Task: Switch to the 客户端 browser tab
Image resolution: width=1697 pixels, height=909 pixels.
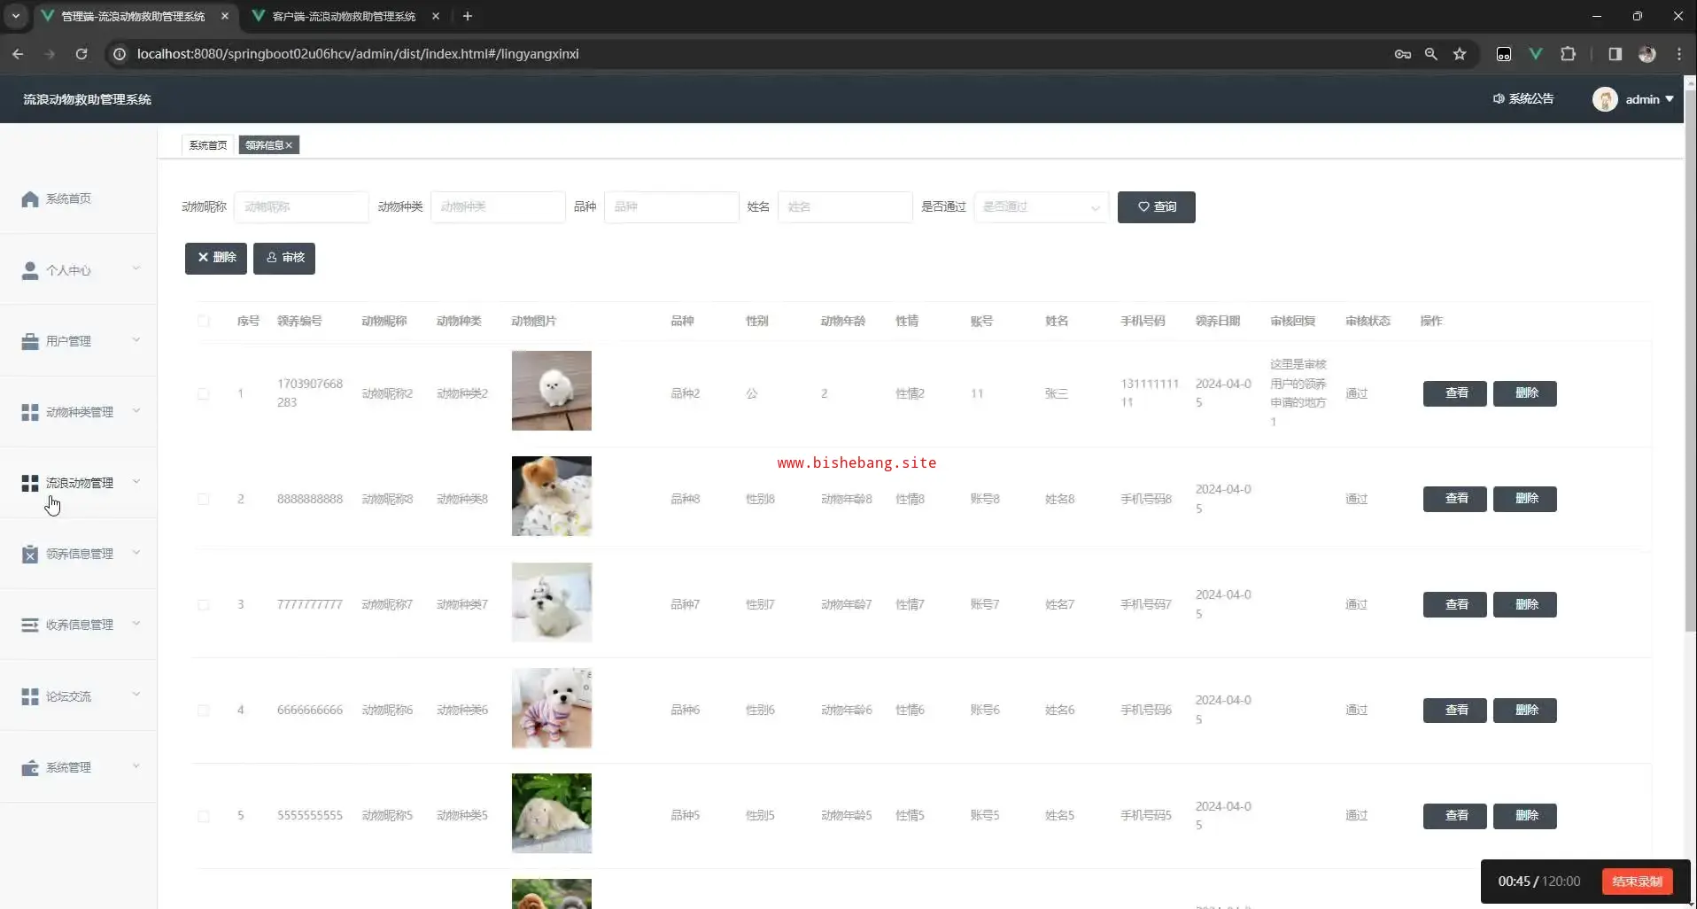Action: coord(344,16)
